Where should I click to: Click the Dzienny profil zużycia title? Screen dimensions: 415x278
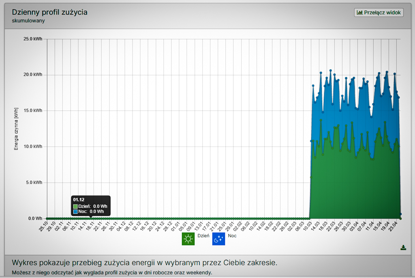point(49,12)
